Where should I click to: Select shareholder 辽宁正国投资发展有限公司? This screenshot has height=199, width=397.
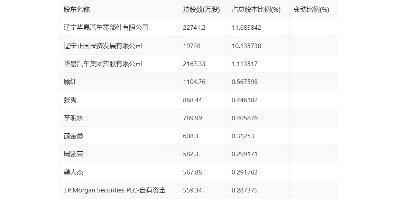(103, 46)
